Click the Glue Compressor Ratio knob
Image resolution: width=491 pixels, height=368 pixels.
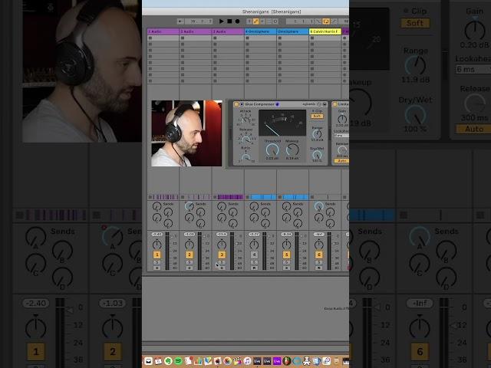[245, 156]
